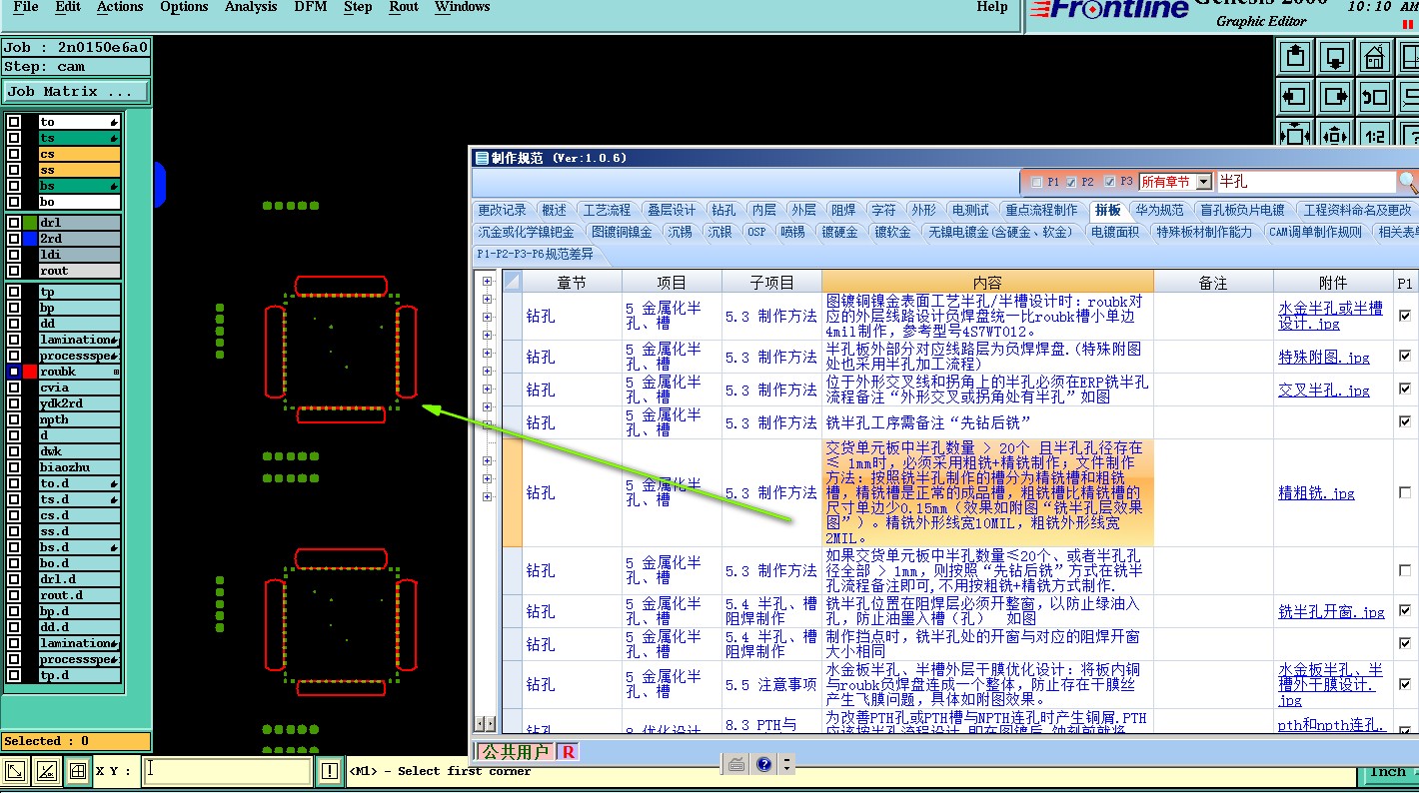Select the 'lamination' layer row

tap(79, 340)
